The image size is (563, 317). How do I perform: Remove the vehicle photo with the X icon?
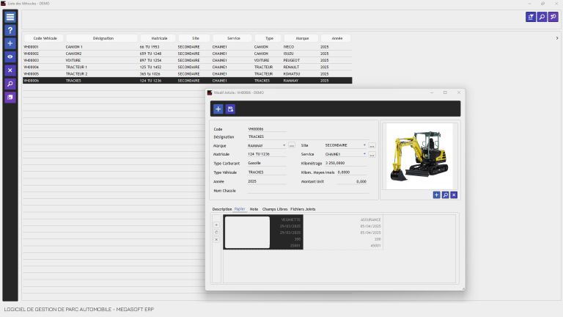[x=454, y=194]
